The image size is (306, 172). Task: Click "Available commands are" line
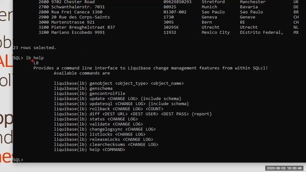pyautogui.click(x=82, y=73)
